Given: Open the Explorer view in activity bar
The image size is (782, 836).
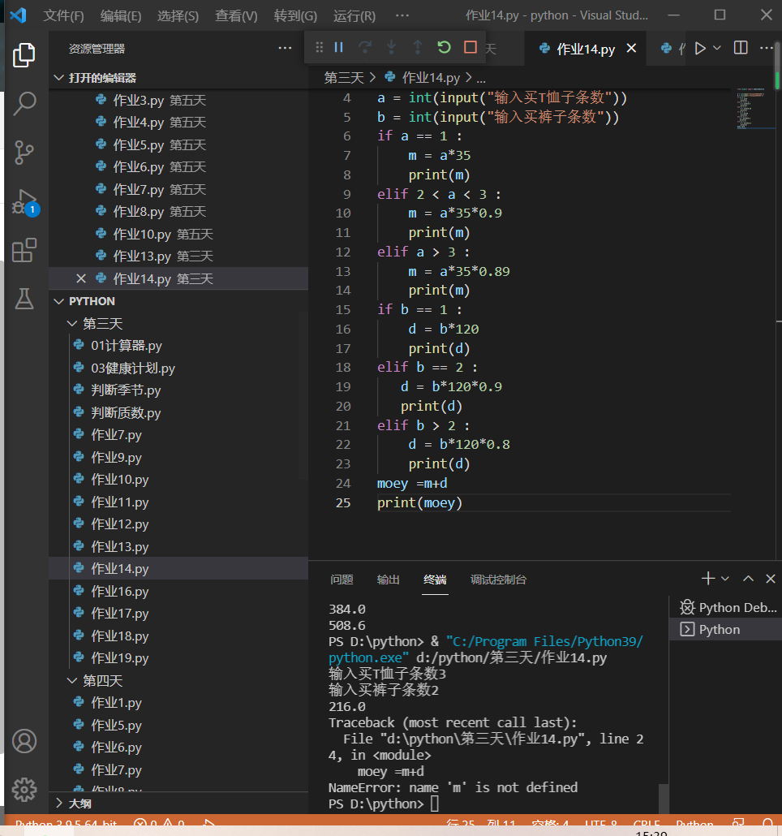Looking at the screenshot, I should click(x=24, y=55).
